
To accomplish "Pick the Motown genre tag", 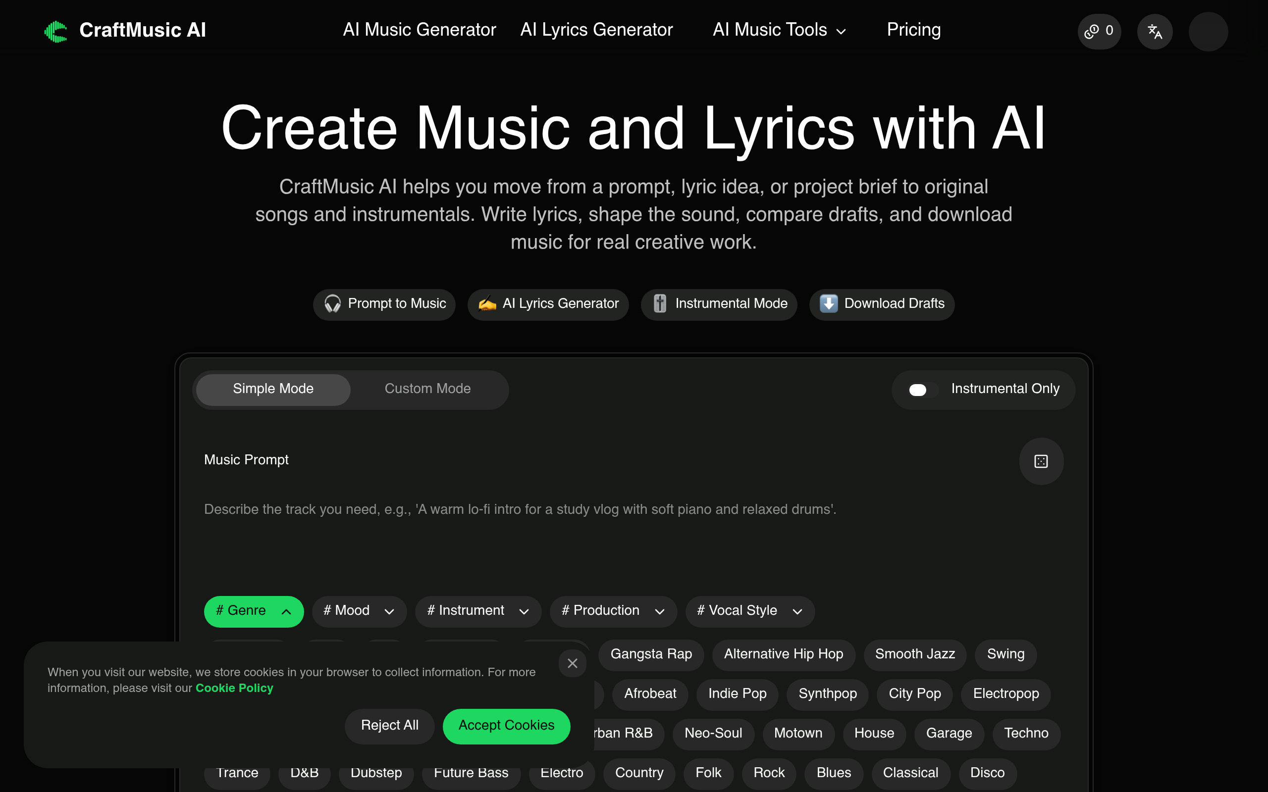I will pyautogui.click(x=798, y=734).
